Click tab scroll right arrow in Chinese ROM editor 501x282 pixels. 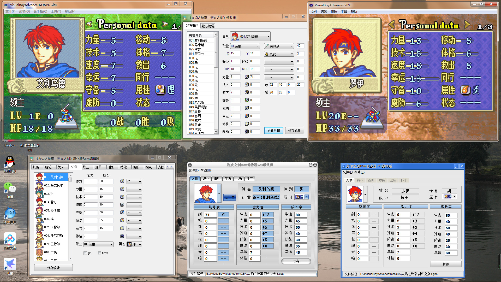point(172,167)
